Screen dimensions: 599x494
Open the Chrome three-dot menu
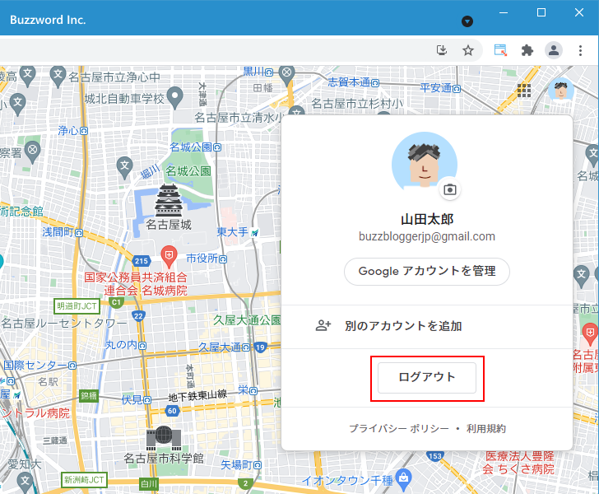coord(580,50)
